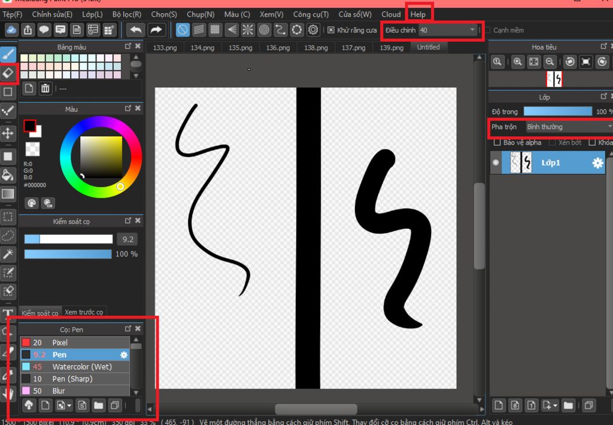Zoom in the navigator view
Image resolution: width=613 pixels, height=425 pixels.
point(518,62)
